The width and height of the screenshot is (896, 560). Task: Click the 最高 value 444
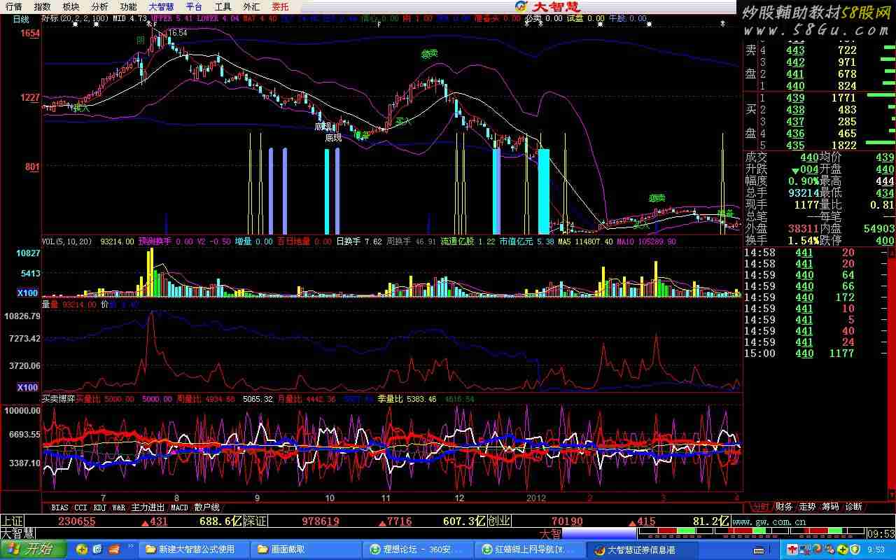pyautogui.click(x=885, y=181)
